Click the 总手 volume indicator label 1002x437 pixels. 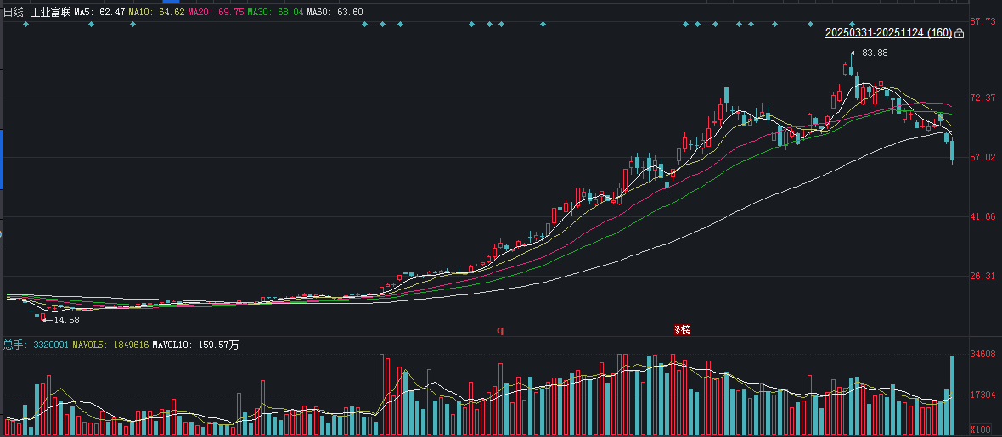tap(13, 345)
